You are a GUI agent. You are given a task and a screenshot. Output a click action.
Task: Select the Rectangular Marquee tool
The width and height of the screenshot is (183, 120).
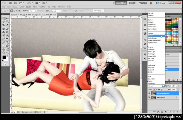tap(4, 19)
